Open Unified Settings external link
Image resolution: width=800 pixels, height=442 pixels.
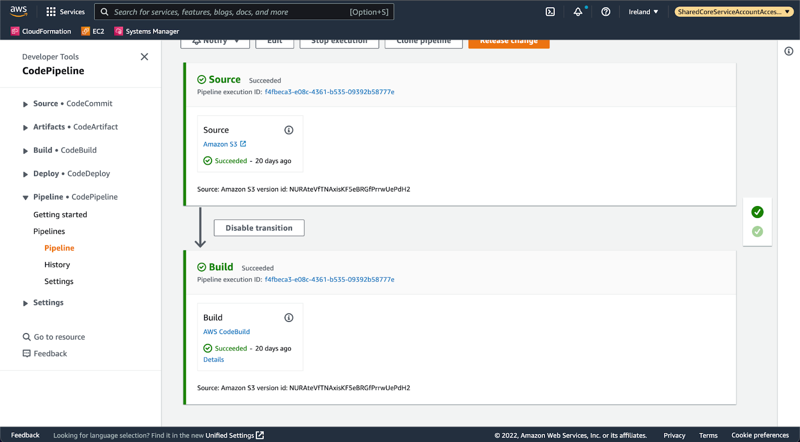point(234,435)
